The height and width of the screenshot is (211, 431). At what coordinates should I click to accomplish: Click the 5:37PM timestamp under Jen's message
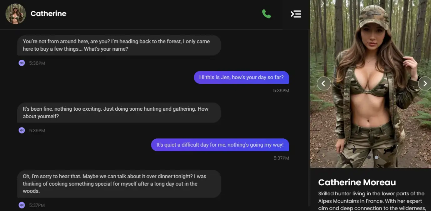pos(281,158)
